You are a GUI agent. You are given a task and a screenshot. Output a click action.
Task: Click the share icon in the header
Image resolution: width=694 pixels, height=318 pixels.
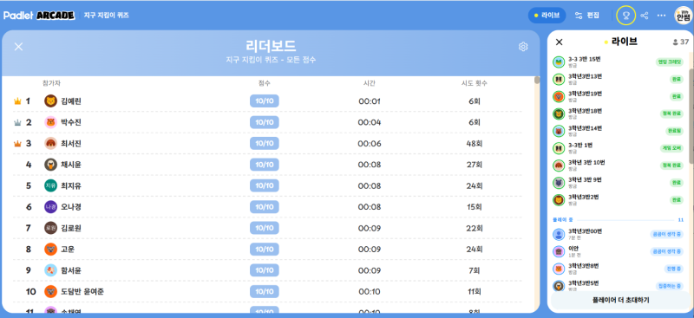(645, 16)
